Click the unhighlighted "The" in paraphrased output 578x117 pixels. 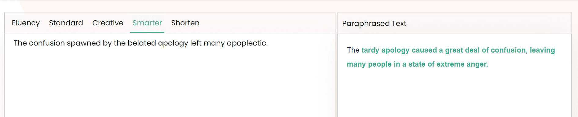[x=353, y=50]
